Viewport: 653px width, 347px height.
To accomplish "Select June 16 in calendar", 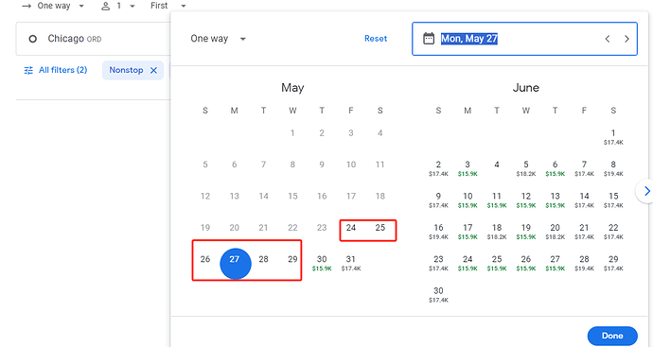I will [x=438, y=232].
